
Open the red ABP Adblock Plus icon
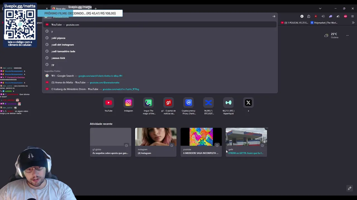pyautogui.click(x=345, y=16)
